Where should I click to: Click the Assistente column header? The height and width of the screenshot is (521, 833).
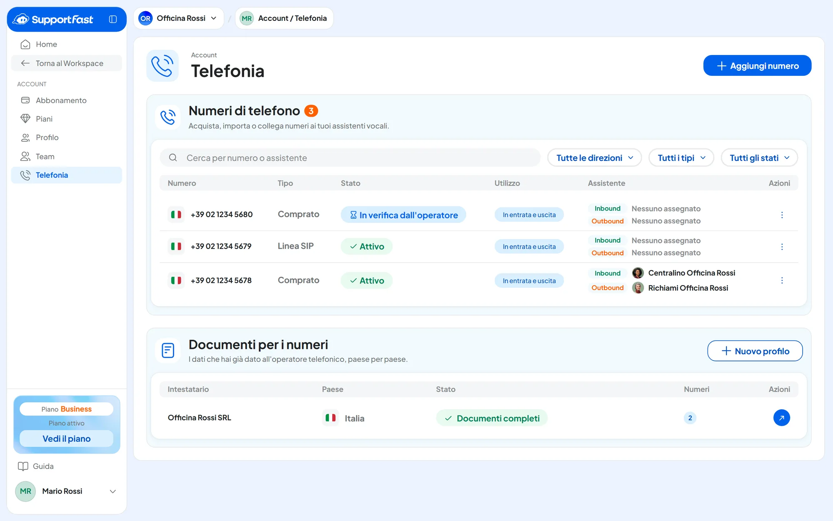606,183
